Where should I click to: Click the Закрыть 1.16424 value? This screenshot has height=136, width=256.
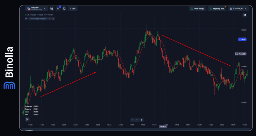coord(31,109)
